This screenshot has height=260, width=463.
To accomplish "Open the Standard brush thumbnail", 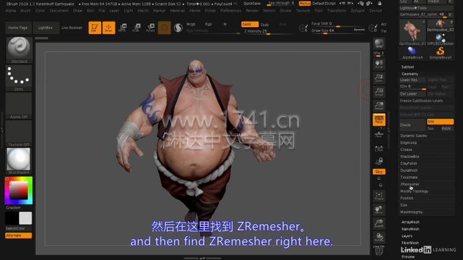I will [19, 50].
